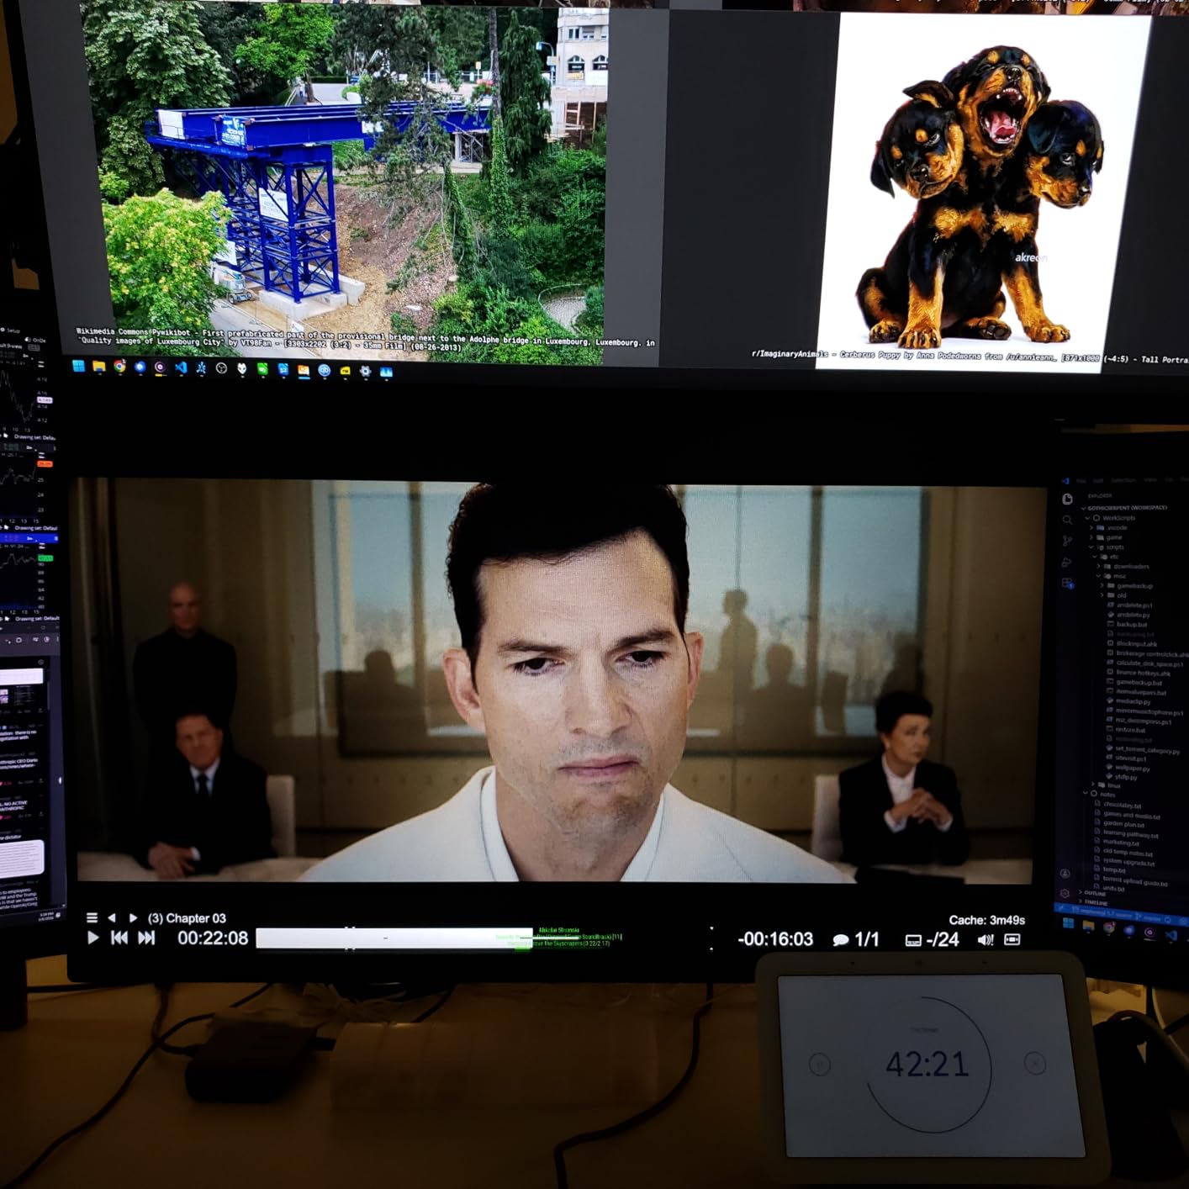
Task: Toggle the remaining time display
Action: pos(774,939)
